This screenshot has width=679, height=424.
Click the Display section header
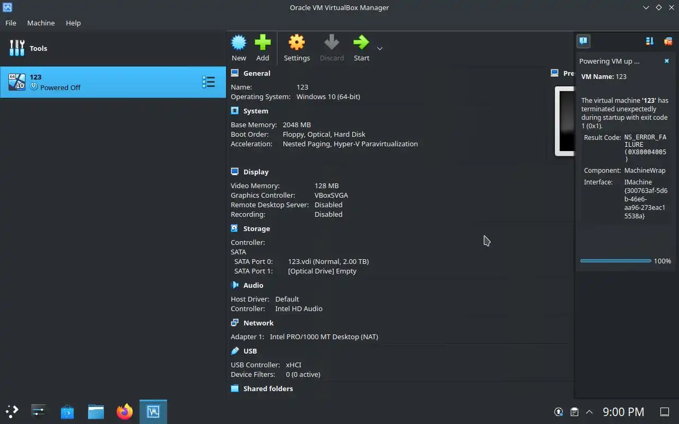tap(256, 172)
